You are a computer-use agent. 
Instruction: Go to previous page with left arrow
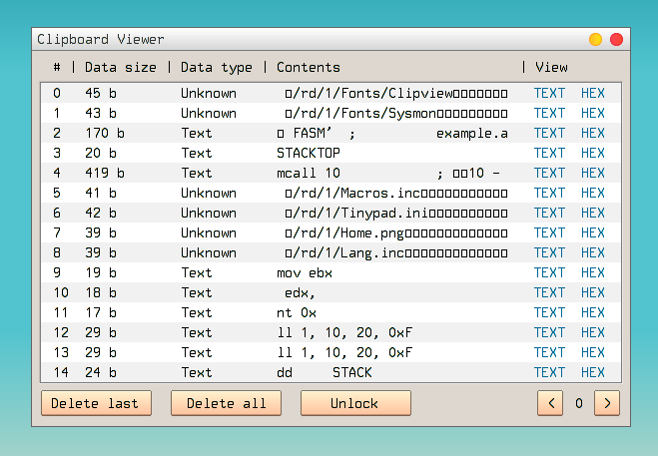(550, 403)
